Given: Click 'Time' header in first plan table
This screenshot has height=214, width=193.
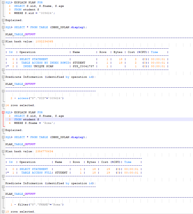Looking at the screenshot, I should (x=154, y=52).
